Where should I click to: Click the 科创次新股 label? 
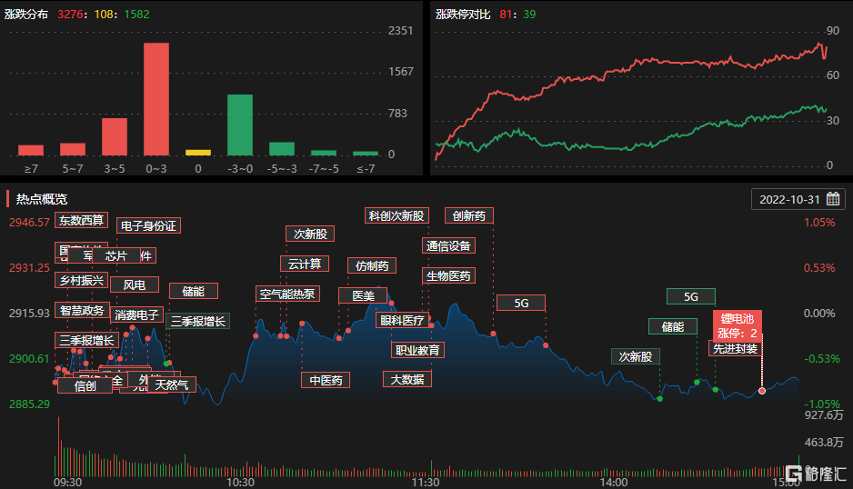coord(396,216)
